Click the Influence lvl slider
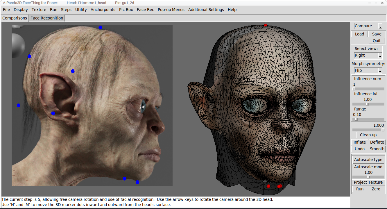387x209 pixels. tap(368, 104)
